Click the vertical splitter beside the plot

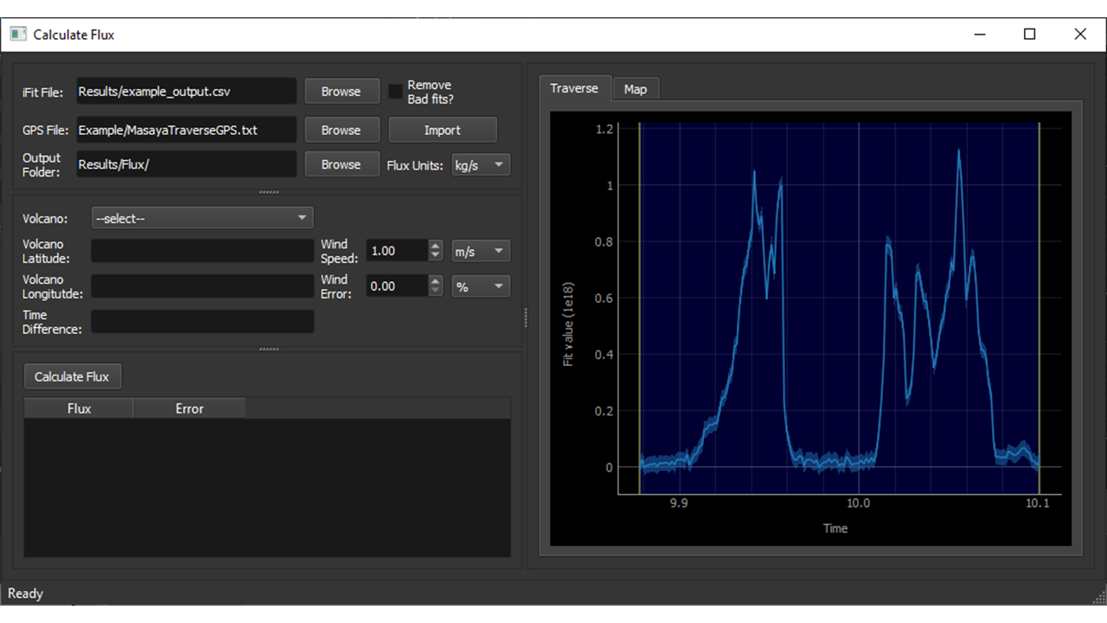526,318
